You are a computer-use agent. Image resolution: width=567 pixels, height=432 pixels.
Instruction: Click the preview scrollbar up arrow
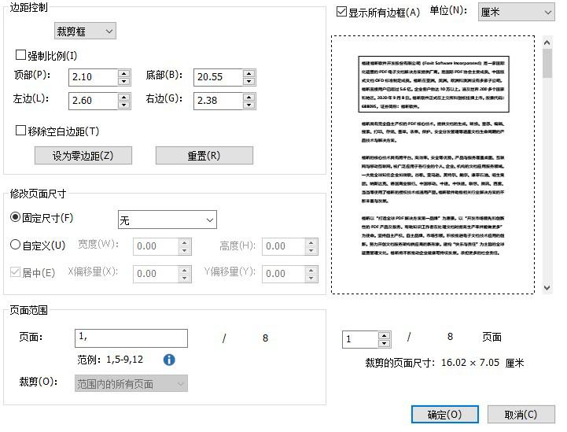pos(547,42)
